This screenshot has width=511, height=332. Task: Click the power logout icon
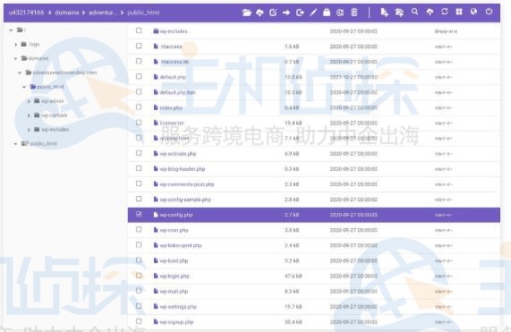[489, 12]
